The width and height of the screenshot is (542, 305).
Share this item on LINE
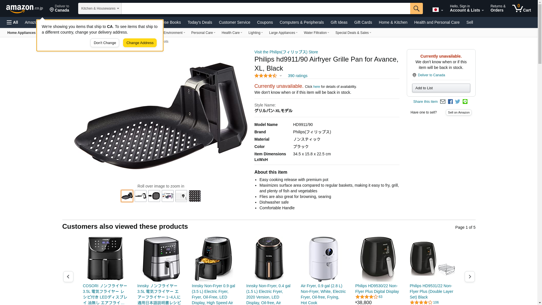click(x=465, y=102)
